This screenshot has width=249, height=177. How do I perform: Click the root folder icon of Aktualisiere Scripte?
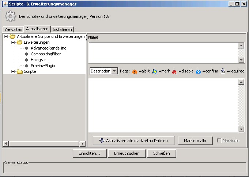(12, 36)
